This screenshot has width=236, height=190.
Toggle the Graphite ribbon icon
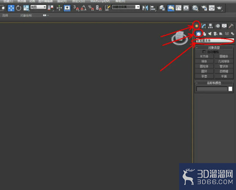(x=171, y=8)
